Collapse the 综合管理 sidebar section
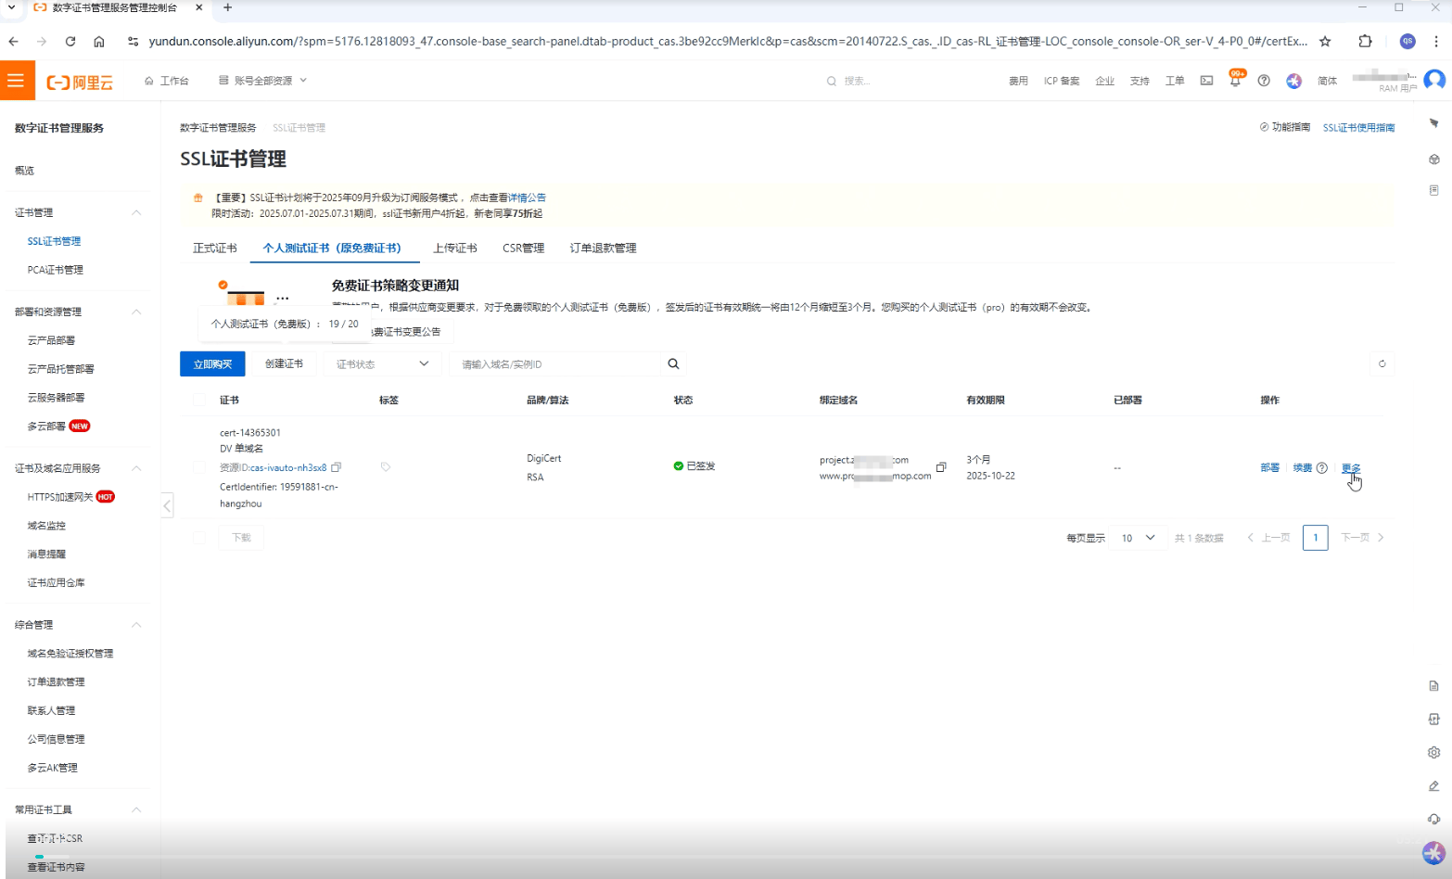1452x879 pixels. pyautogui.click(x=136, y=625)
